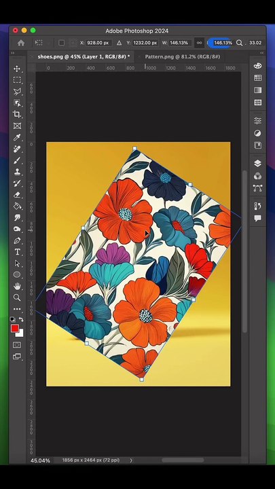
Task: Open the Patterns panel
Action: [257, 103]
